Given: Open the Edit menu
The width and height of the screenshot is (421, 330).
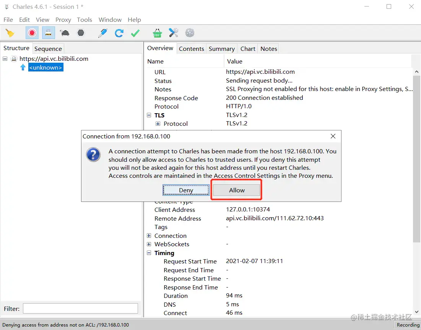Looking at the screenshot, I should (x=24, y=20).
